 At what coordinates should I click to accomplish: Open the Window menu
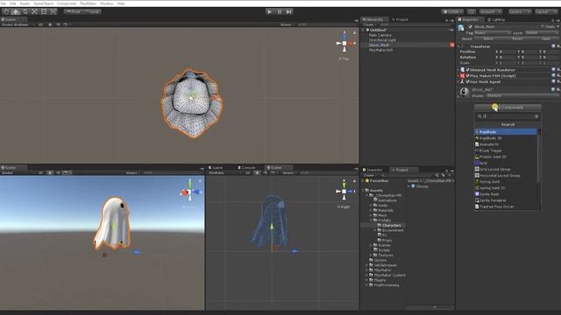(107, 3)
